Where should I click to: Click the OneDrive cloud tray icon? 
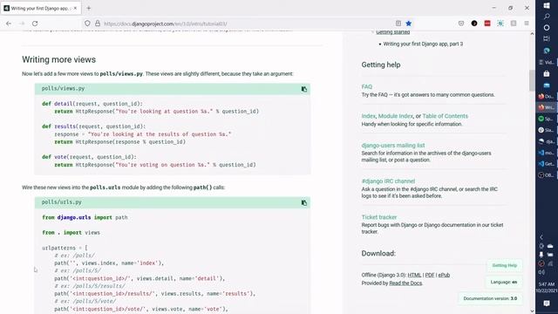tap(550, 246)
